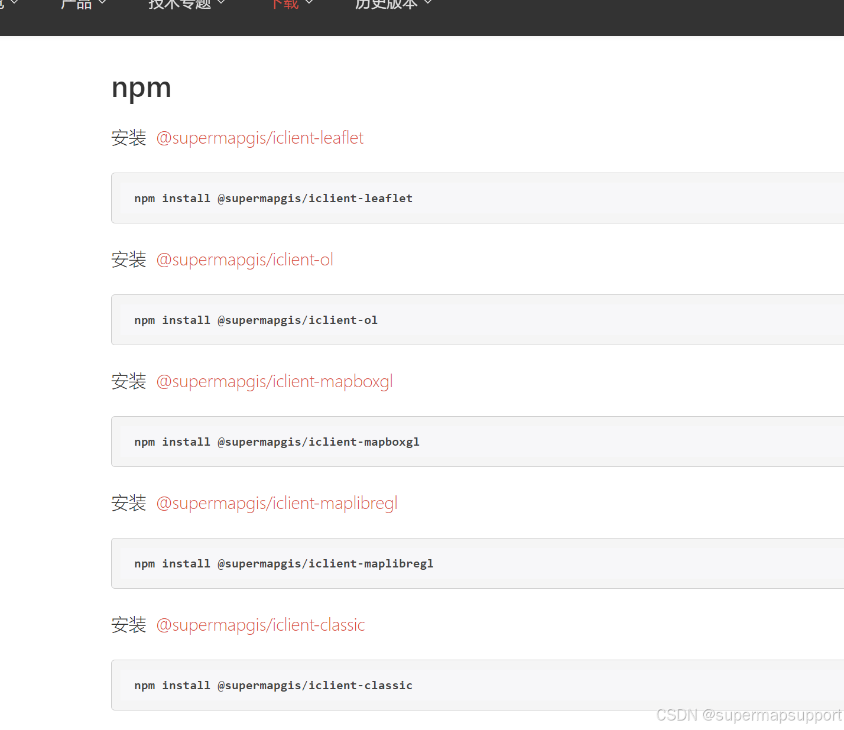This screenshot has width=844, height=730.
Task: Select the npm install iclient-mapboxgl command text
Action: (x=277, y=442)
